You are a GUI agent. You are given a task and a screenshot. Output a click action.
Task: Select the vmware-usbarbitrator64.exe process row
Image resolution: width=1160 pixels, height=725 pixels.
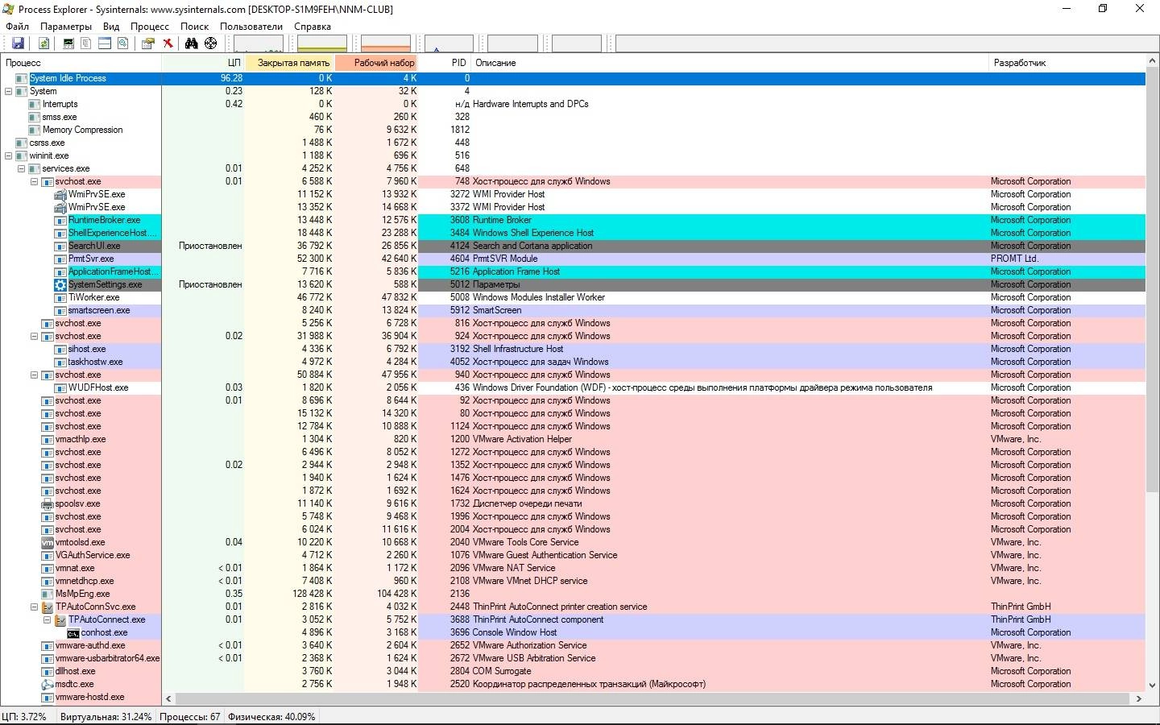click(573, 658)
